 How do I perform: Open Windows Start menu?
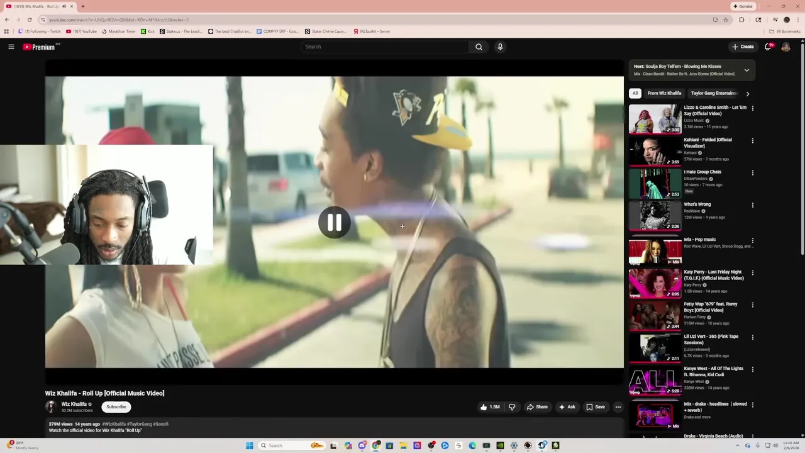(250, 445)
